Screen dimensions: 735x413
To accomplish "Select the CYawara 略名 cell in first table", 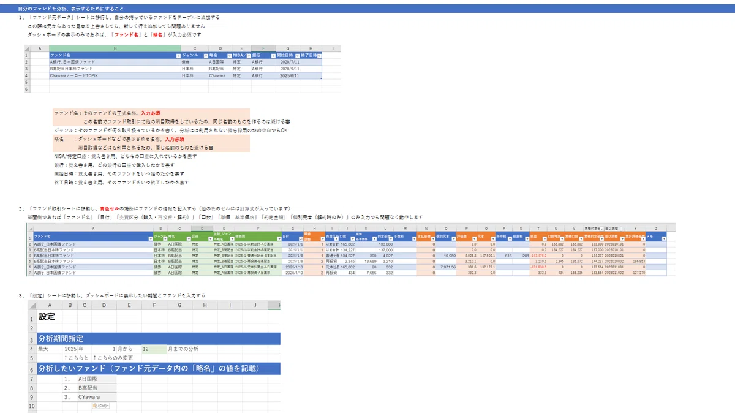I will pos(220,75).
